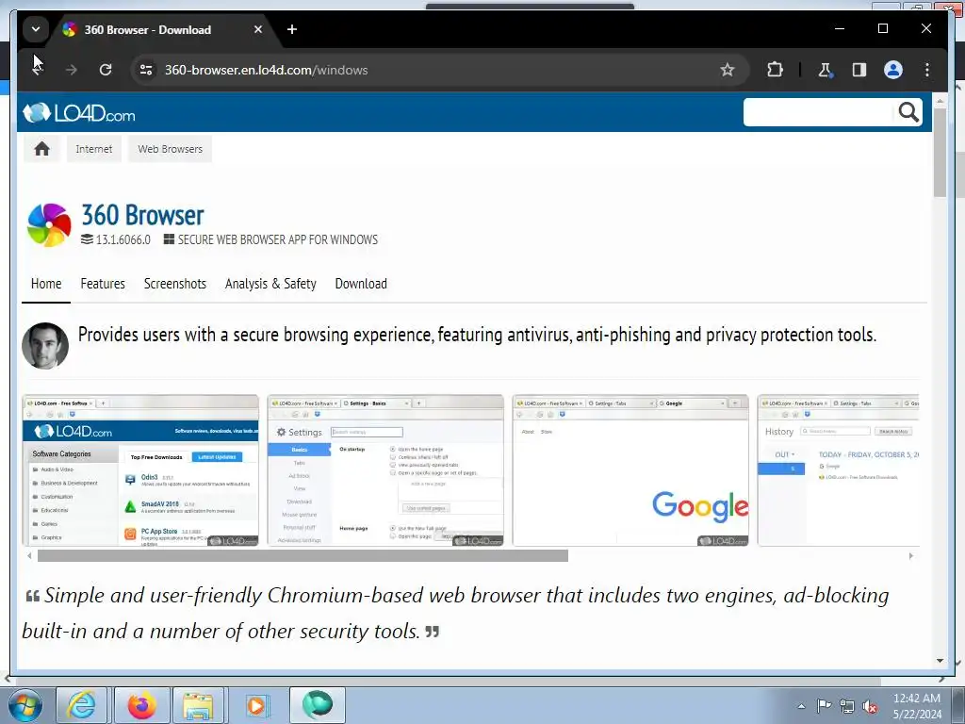This screenshot has width=965, height=724.
Task: Open the Web Browsers breadcrumb category
Action: (x=170, y=149)
